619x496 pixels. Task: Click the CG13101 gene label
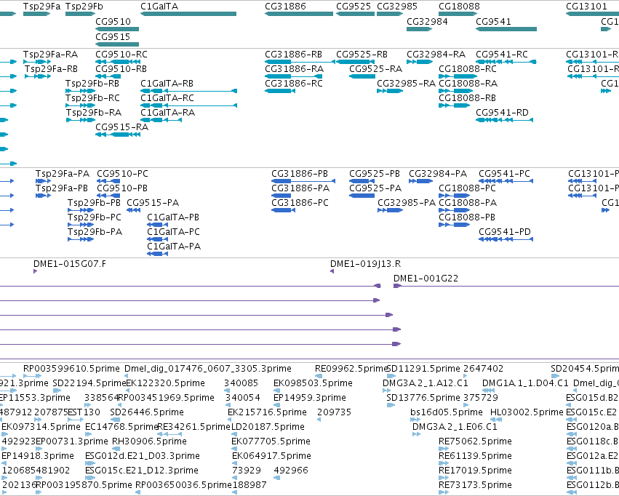point(586,7)
